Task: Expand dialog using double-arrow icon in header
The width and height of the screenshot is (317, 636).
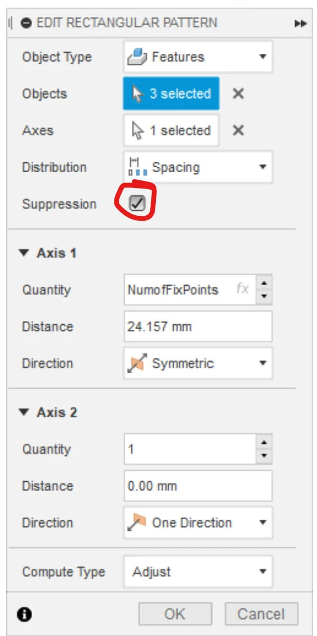Action: coord(300,23)
